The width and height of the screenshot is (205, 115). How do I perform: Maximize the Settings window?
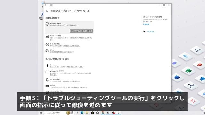coord(164,5)
